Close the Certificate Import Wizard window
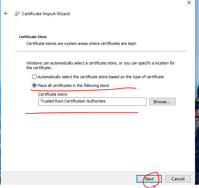This screenshot has height=188, width=199. tap(189, 3)
